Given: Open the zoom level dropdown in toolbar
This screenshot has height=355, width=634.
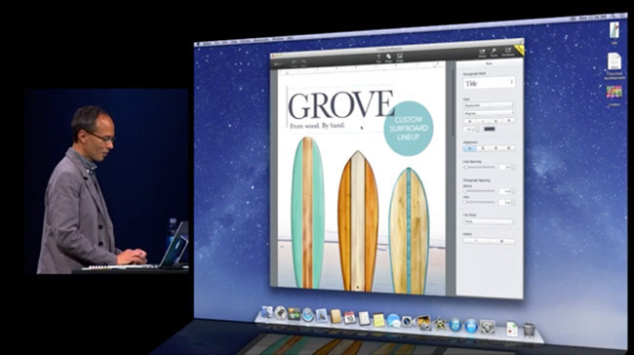Looking at the screenshot, I should (x=277, y=64).
